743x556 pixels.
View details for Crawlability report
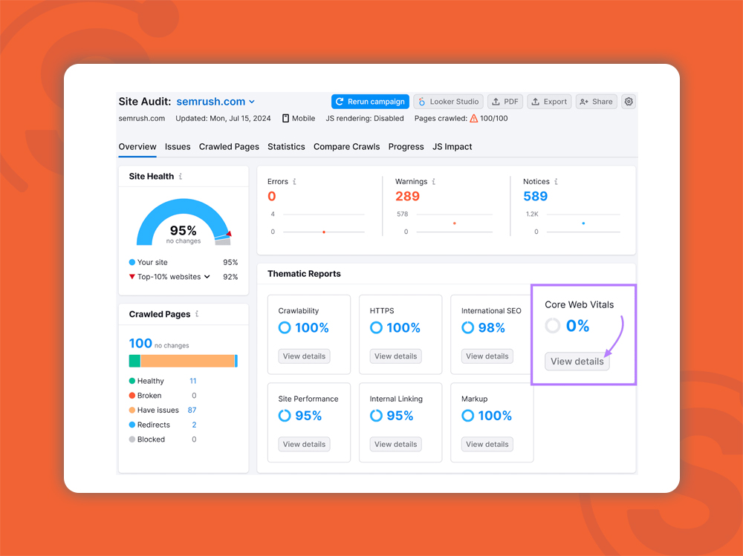pyautogui.click(x=304, y=356)
